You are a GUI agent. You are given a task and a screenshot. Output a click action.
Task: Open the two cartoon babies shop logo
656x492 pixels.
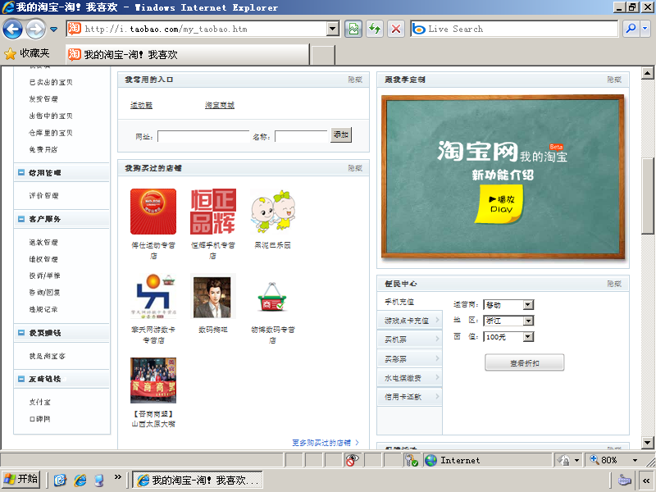pyautogui.click(x=273, y=212)
